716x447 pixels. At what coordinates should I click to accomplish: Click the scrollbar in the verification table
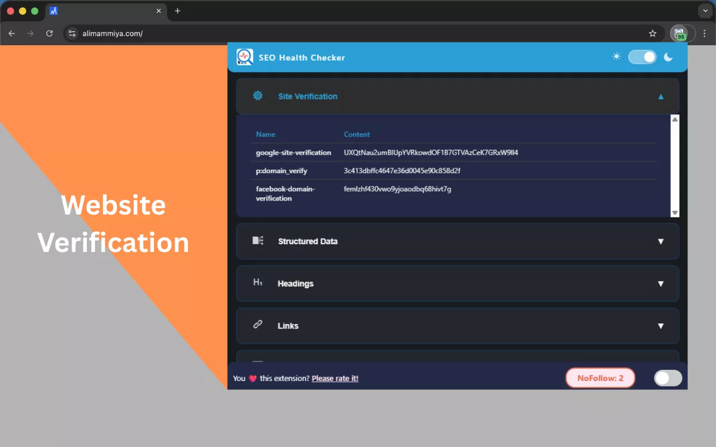(675, 165)
